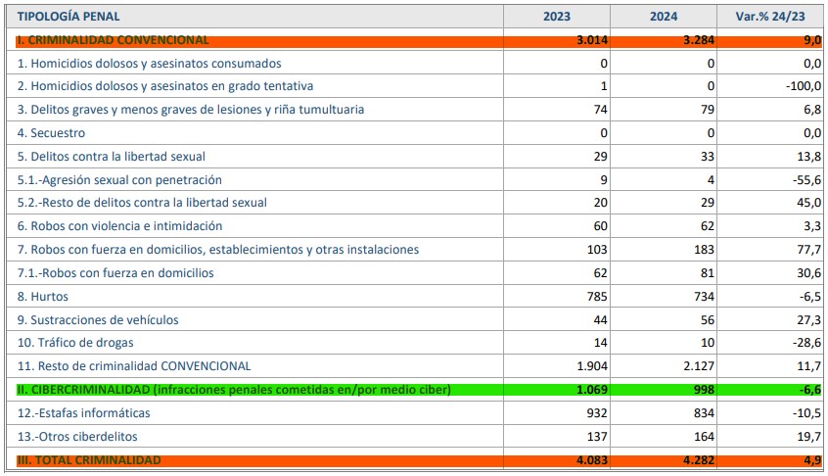Click the '-100,0' variation value
Screen dimensions: 828x476
coord(804,86)
